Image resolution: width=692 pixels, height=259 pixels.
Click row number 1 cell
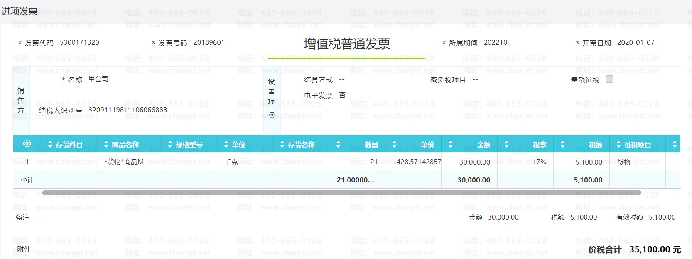(x=27, y=162)
